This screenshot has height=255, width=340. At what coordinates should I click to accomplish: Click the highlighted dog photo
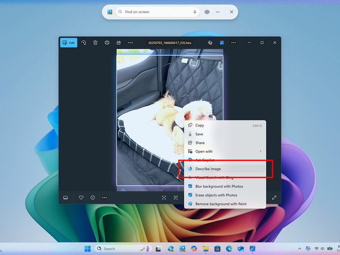coord(170,120)
